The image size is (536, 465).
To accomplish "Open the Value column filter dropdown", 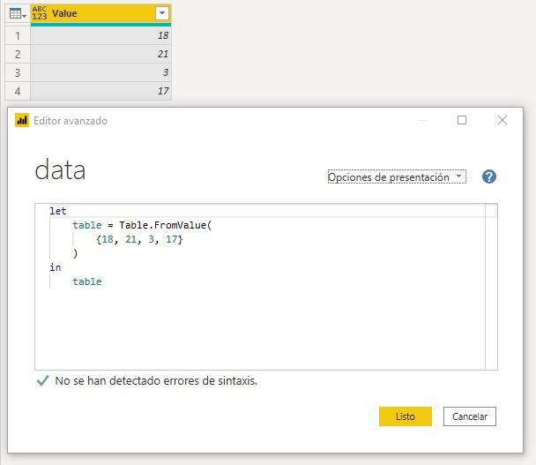I will [161, 13].
